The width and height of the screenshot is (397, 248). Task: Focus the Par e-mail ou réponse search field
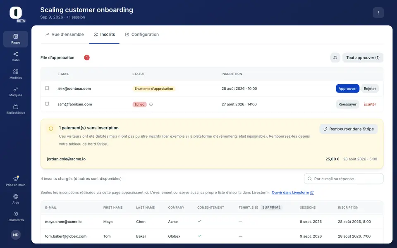[x=344, y=179]
